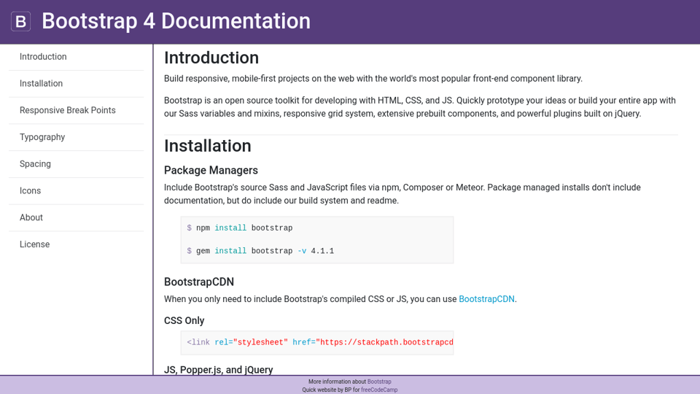Click the JS, Popper.js, and jQuery subheading

coord(218,370)
